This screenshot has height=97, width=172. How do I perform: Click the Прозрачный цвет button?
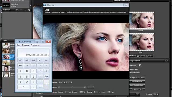[x=137, y=89]
